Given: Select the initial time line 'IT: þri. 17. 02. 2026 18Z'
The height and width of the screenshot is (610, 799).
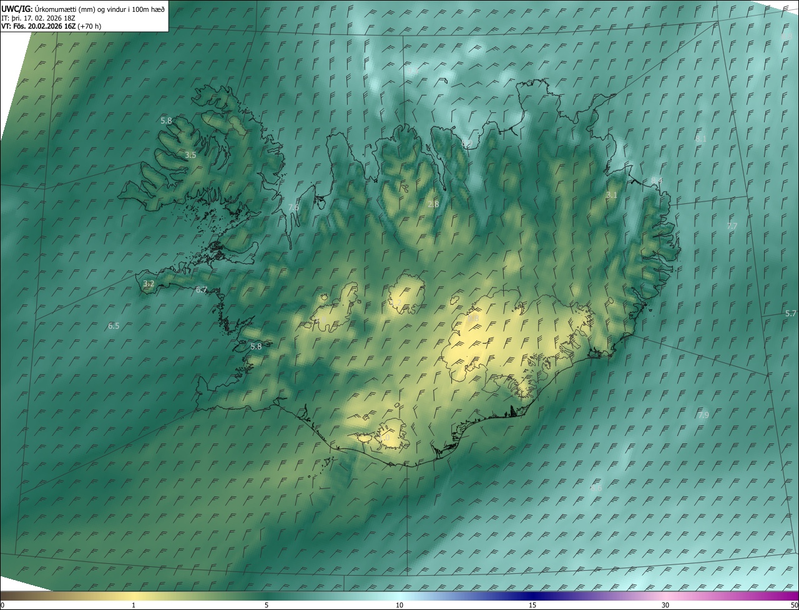Looking at the screenshot, I should click(x=38, y=17).
